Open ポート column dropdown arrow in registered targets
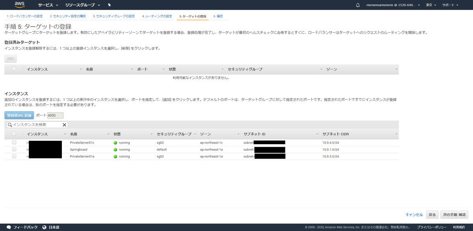 point(164,69)
